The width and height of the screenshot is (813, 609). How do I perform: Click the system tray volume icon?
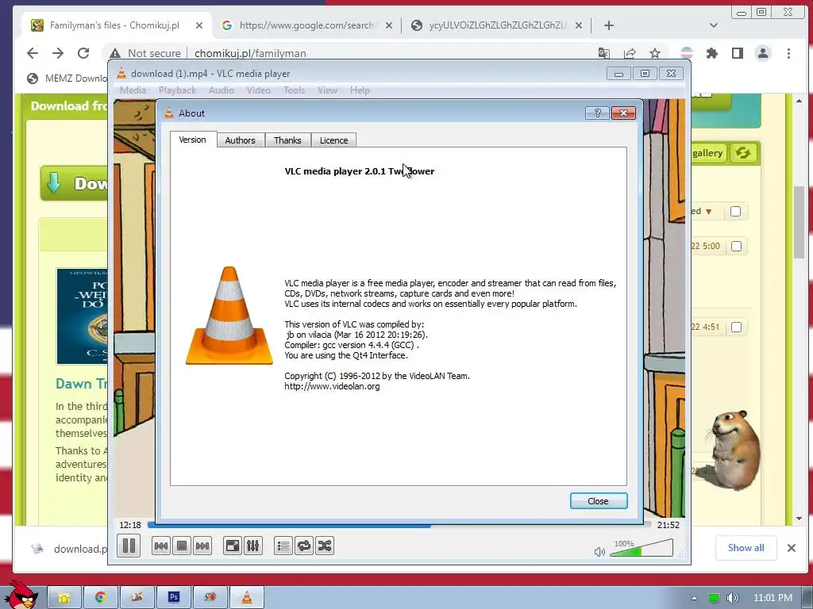pos(732,598)
